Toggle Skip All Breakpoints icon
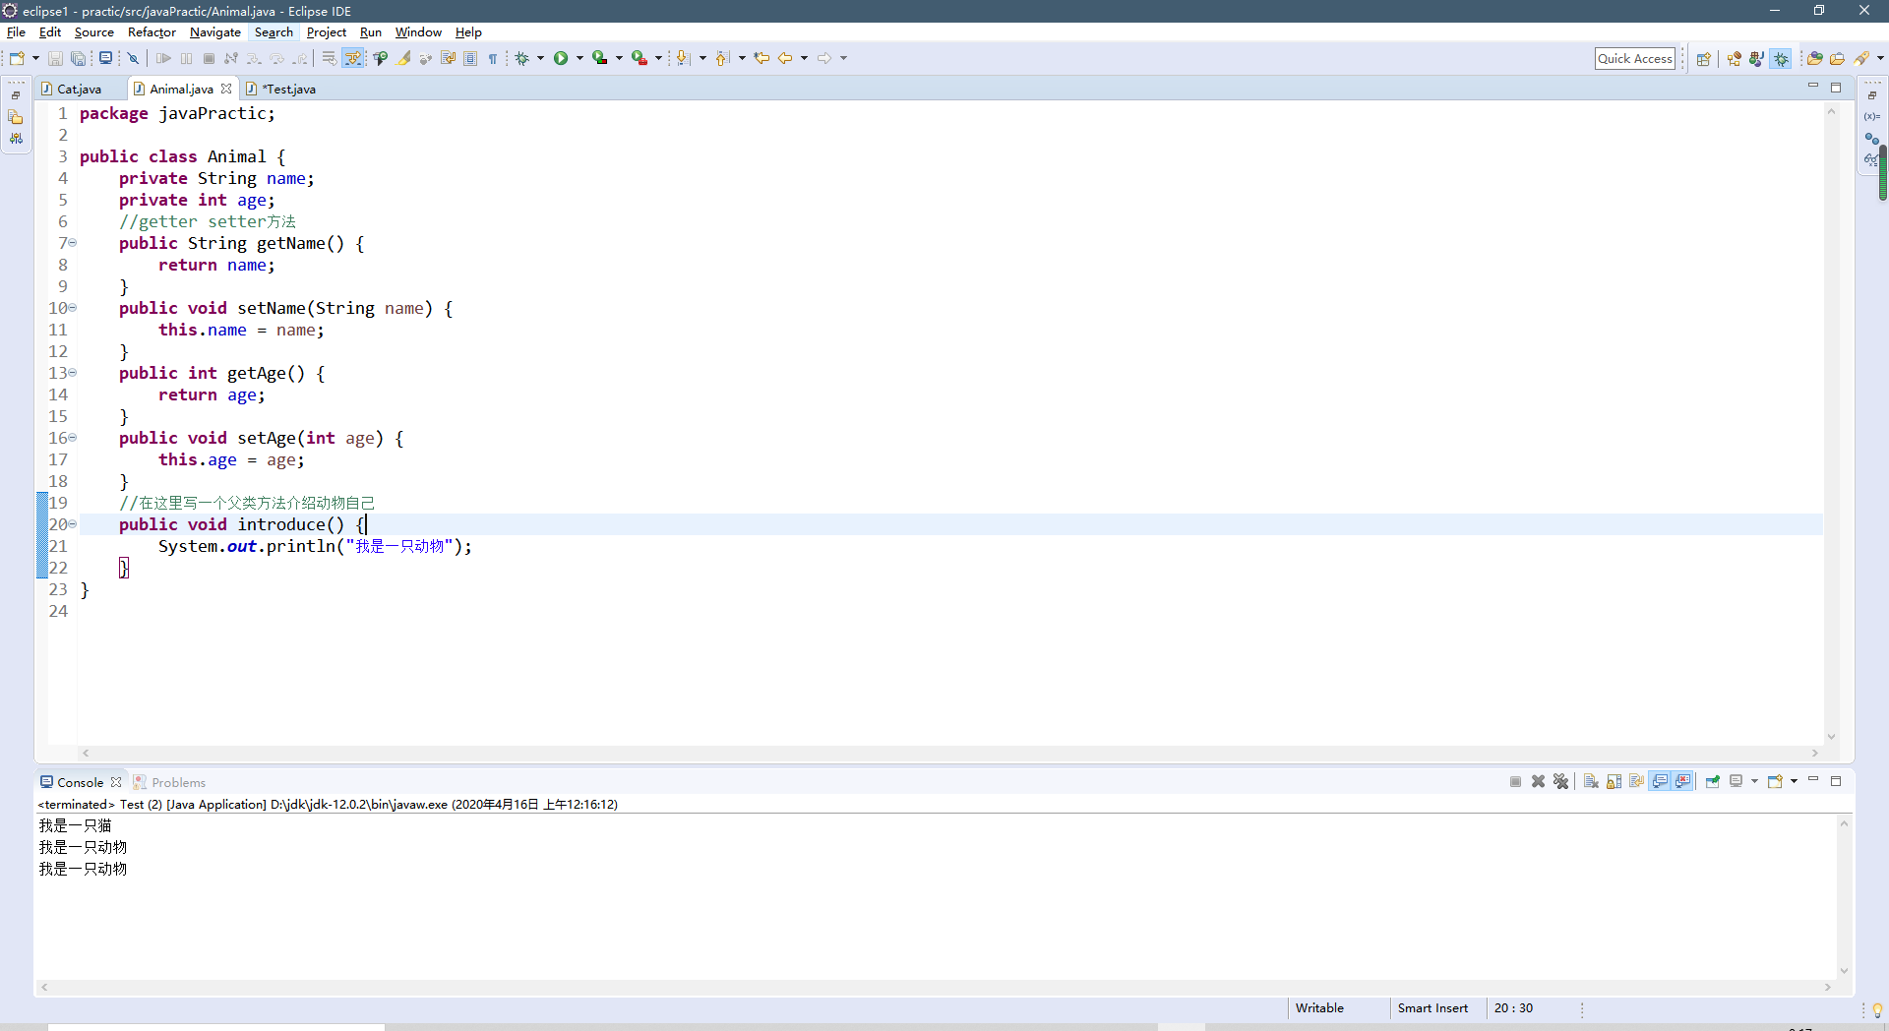This screenshot has width=1889, height=1031. [x=133, y=59]
